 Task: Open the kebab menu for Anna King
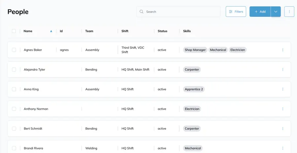click(282, 89)
